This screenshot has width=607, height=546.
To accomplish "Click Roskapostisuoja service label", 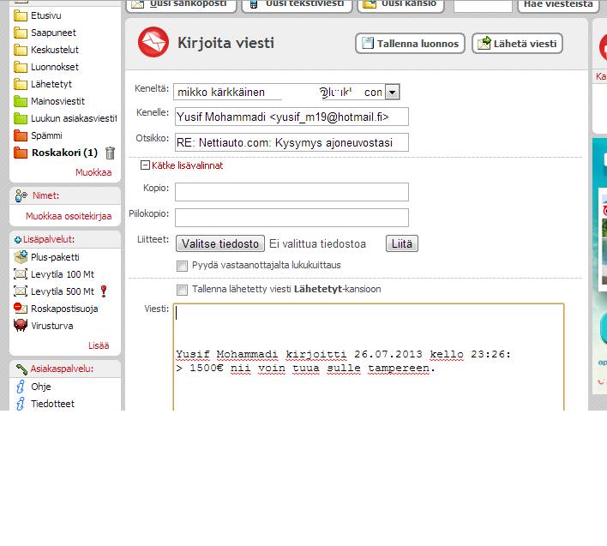I will (x=64, y=309).
